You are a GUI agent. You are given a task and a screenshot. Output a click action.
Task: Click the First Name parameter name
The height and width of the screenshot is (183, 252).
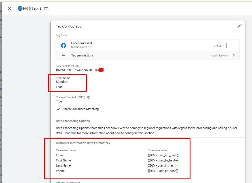point(63,160)
